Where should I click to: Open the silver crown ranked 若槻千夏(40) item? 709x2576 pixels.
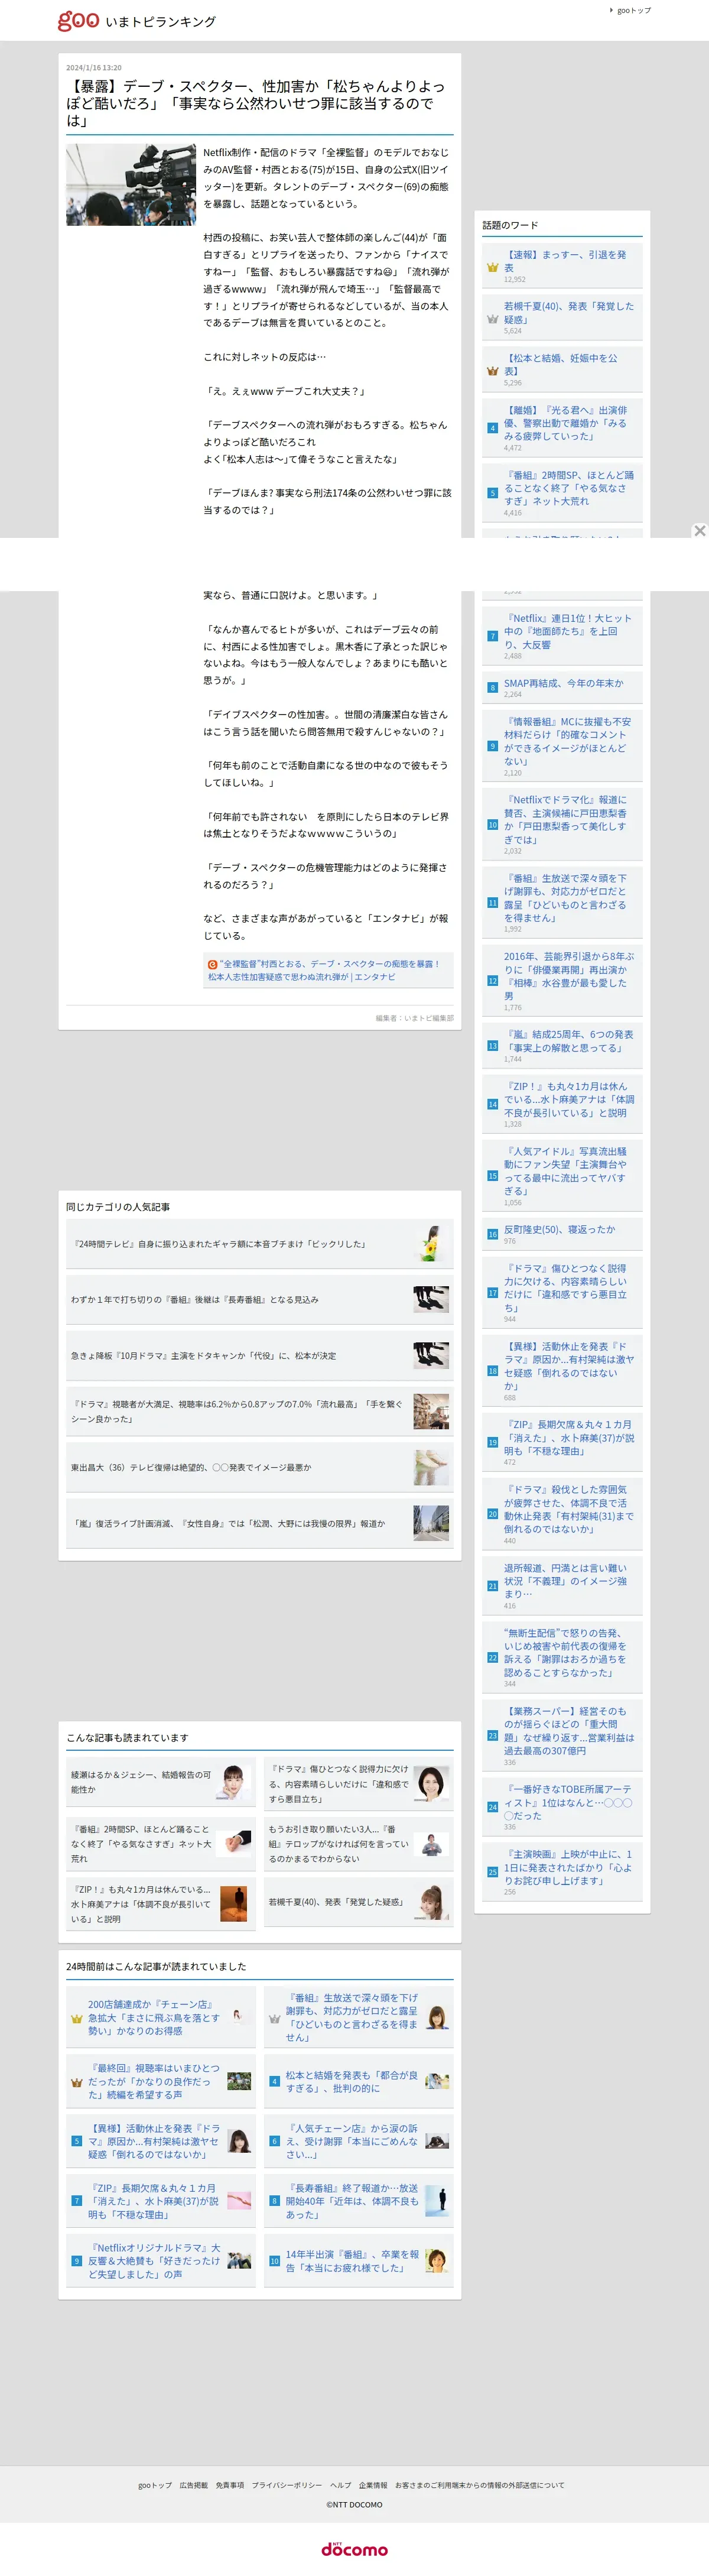561,317
